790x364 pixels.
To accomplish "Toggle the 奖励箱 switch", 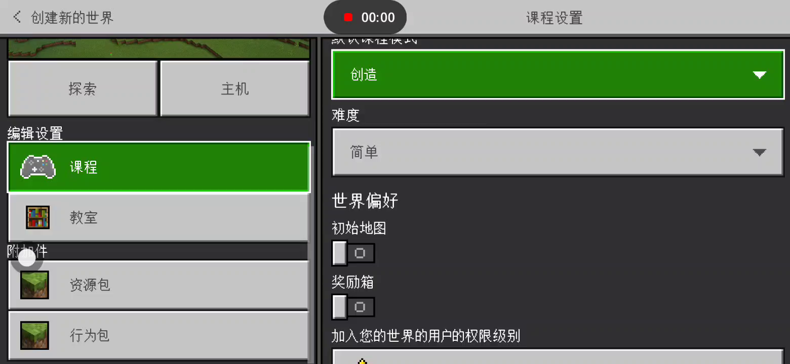I will point(353,307).
